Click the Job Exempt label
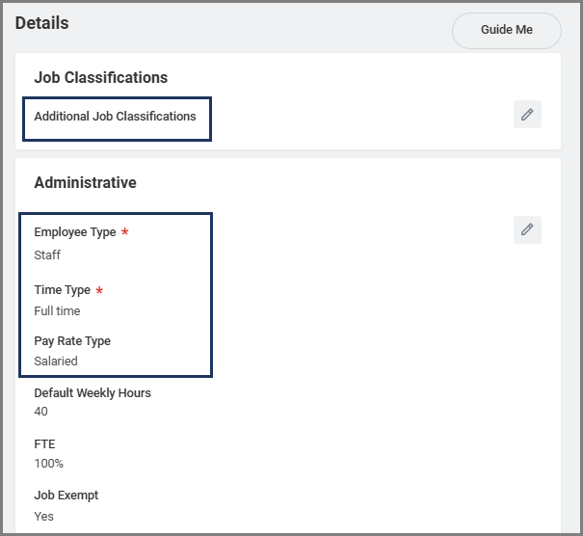 (66, 496)
